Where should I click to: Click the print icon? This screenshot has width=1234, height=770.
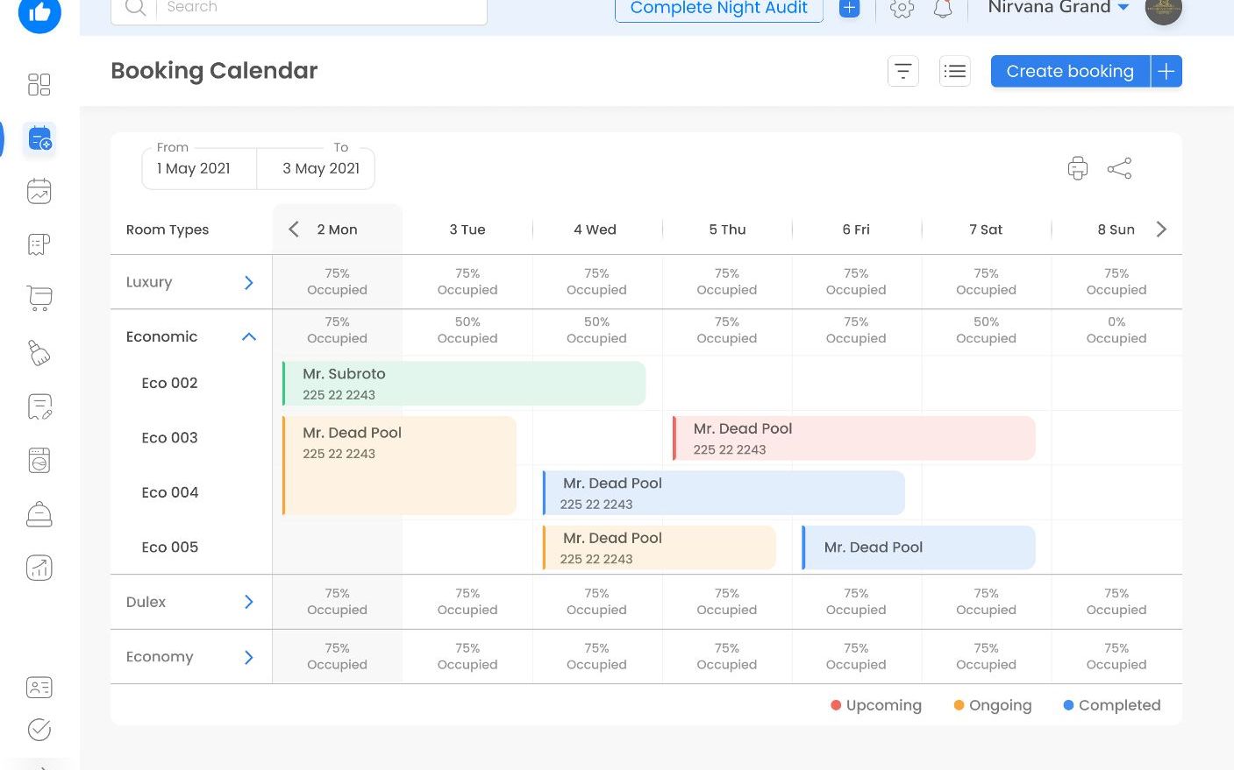click(x=1077, y=168)
